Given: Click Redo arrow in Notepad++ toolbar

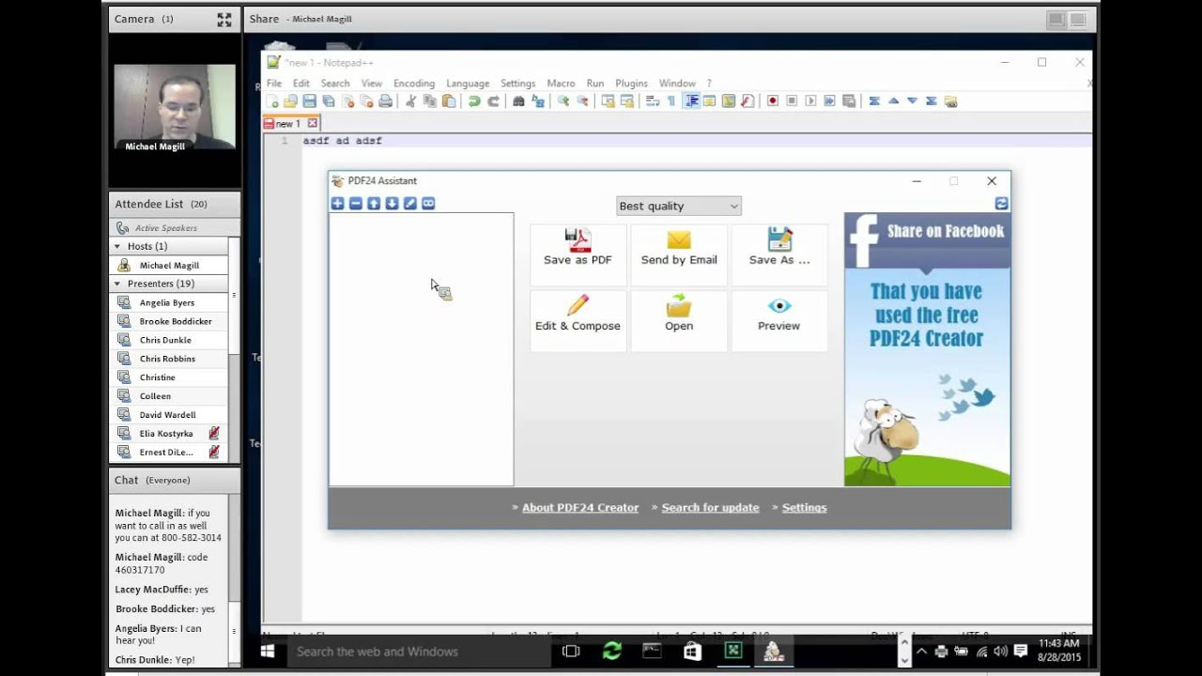Looking at the screenshot, I should (493, 101).
